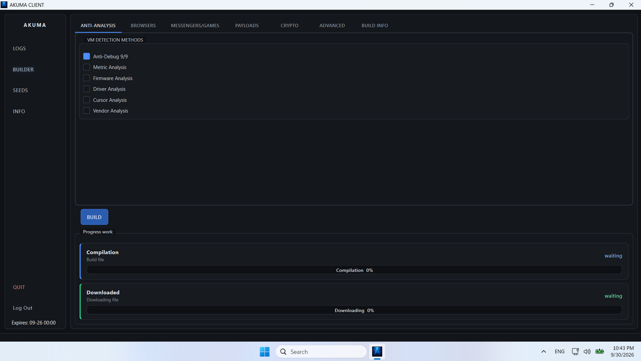Open the Windows Start menu

[264, 351]
